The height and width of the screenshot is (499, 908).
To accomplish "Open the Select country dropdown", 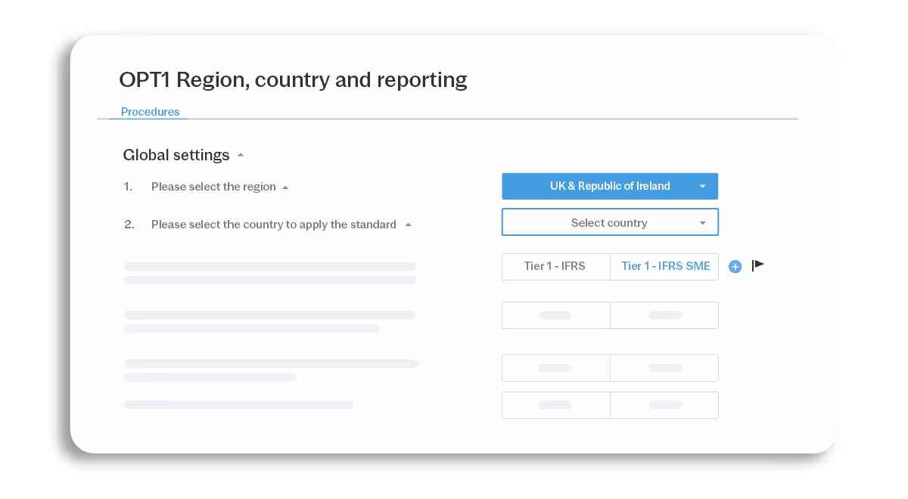I will pos(610,222).
